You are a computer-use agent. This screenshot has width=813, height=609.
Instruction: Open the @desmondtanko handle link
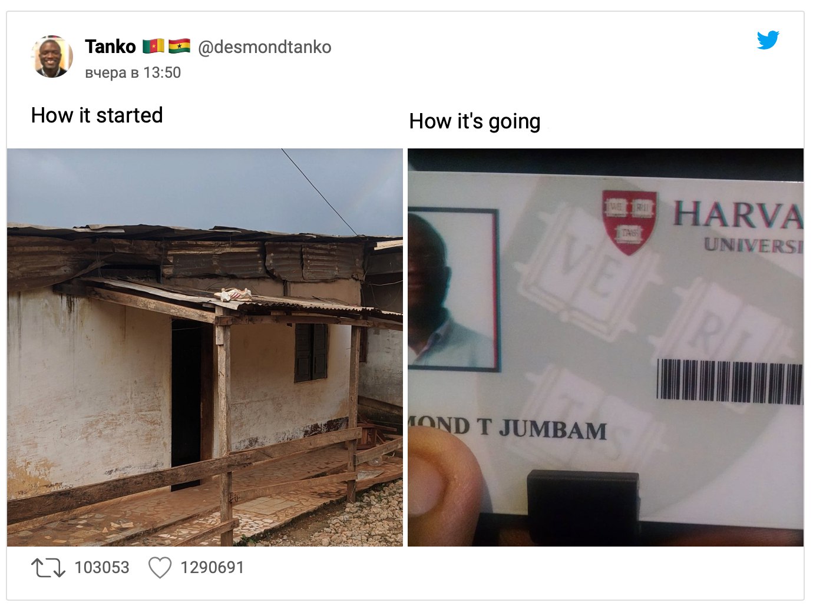265,47
